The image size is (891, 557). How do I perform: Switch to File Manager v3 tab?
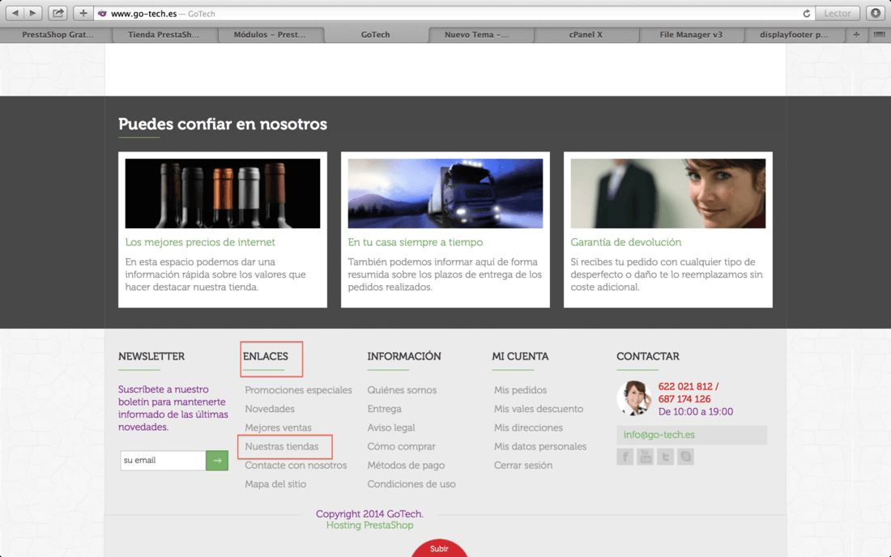pyautogui.click(x=691, y=35)
